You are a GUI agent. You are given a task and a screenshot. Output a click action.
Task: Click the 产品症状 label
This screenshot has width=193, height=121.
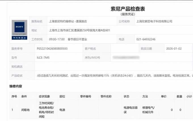pos(17,76)
